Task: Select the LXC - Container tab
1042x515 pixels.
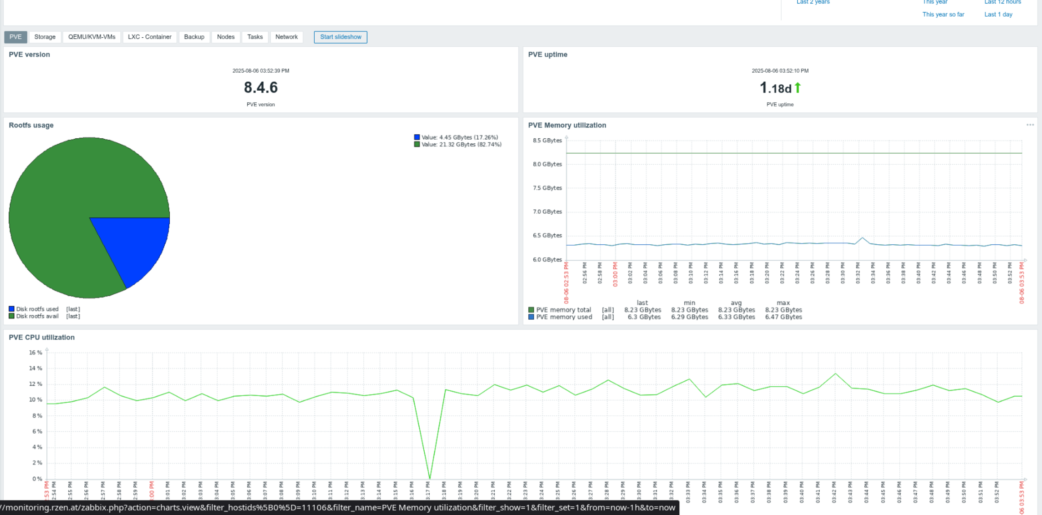Action: [149, 37]
